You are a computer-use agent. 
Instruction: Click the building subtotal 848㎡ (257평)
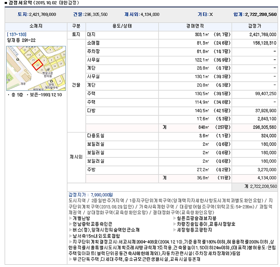point(214,127)
